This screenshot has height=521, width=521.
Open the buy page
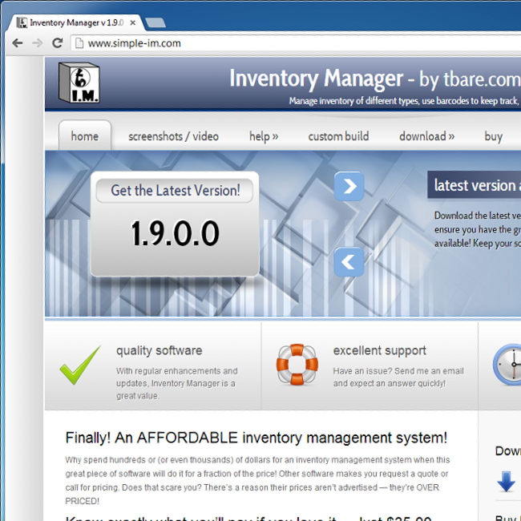[494, 136]
